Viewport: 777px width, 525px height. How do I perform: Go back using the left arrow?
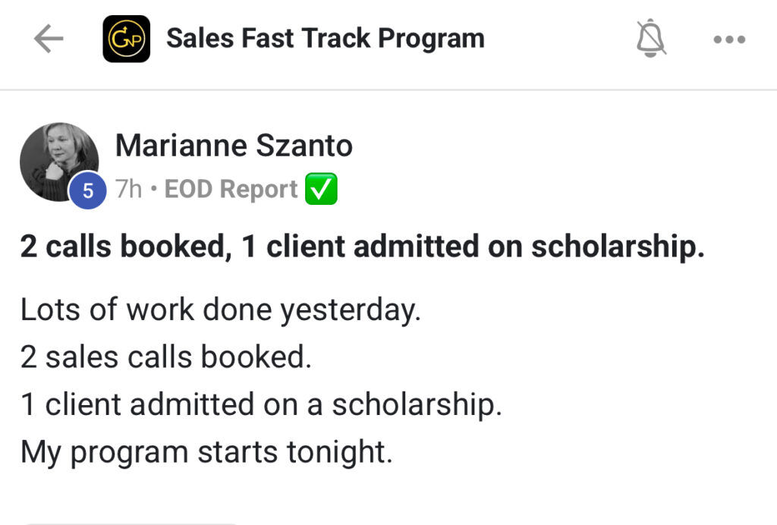click(x=49, y=39)
